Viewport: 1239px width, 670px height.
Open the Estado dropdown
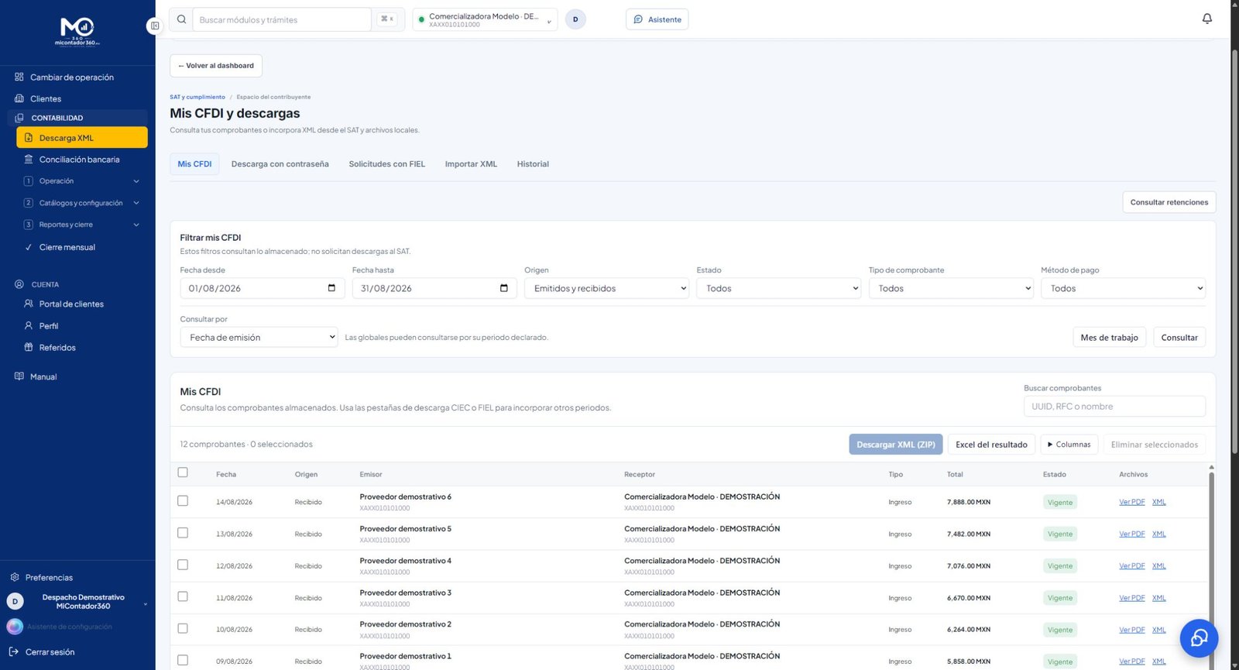coord(778,288)
